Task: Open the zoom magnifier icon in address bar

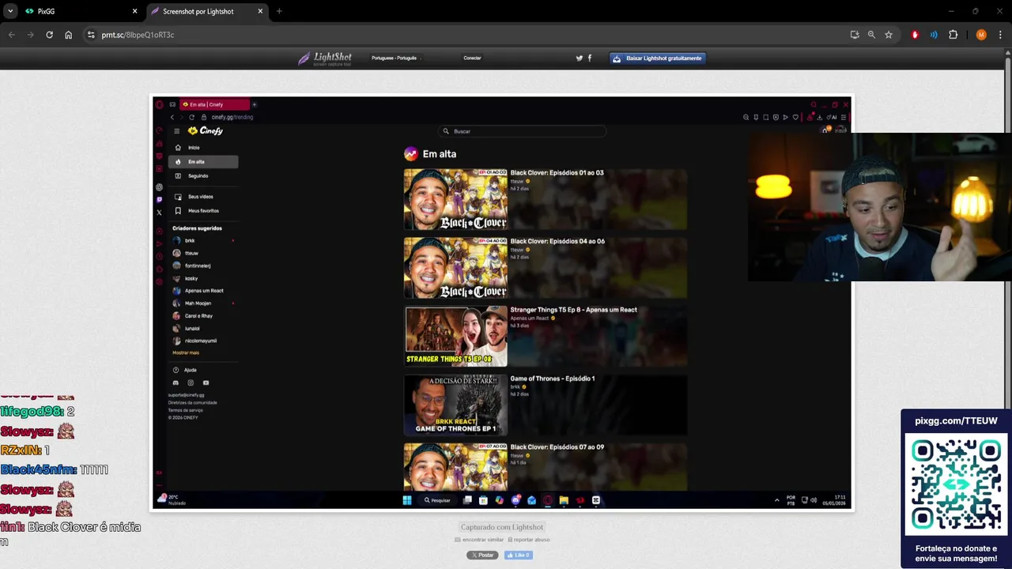Action: 871,35
